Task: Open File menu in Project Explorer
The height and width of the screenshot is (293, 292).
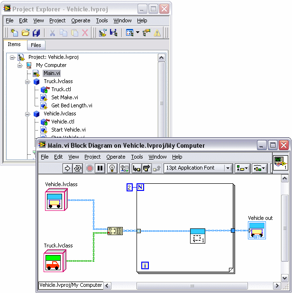Action: pyautogui.click(x=9, y=20)
